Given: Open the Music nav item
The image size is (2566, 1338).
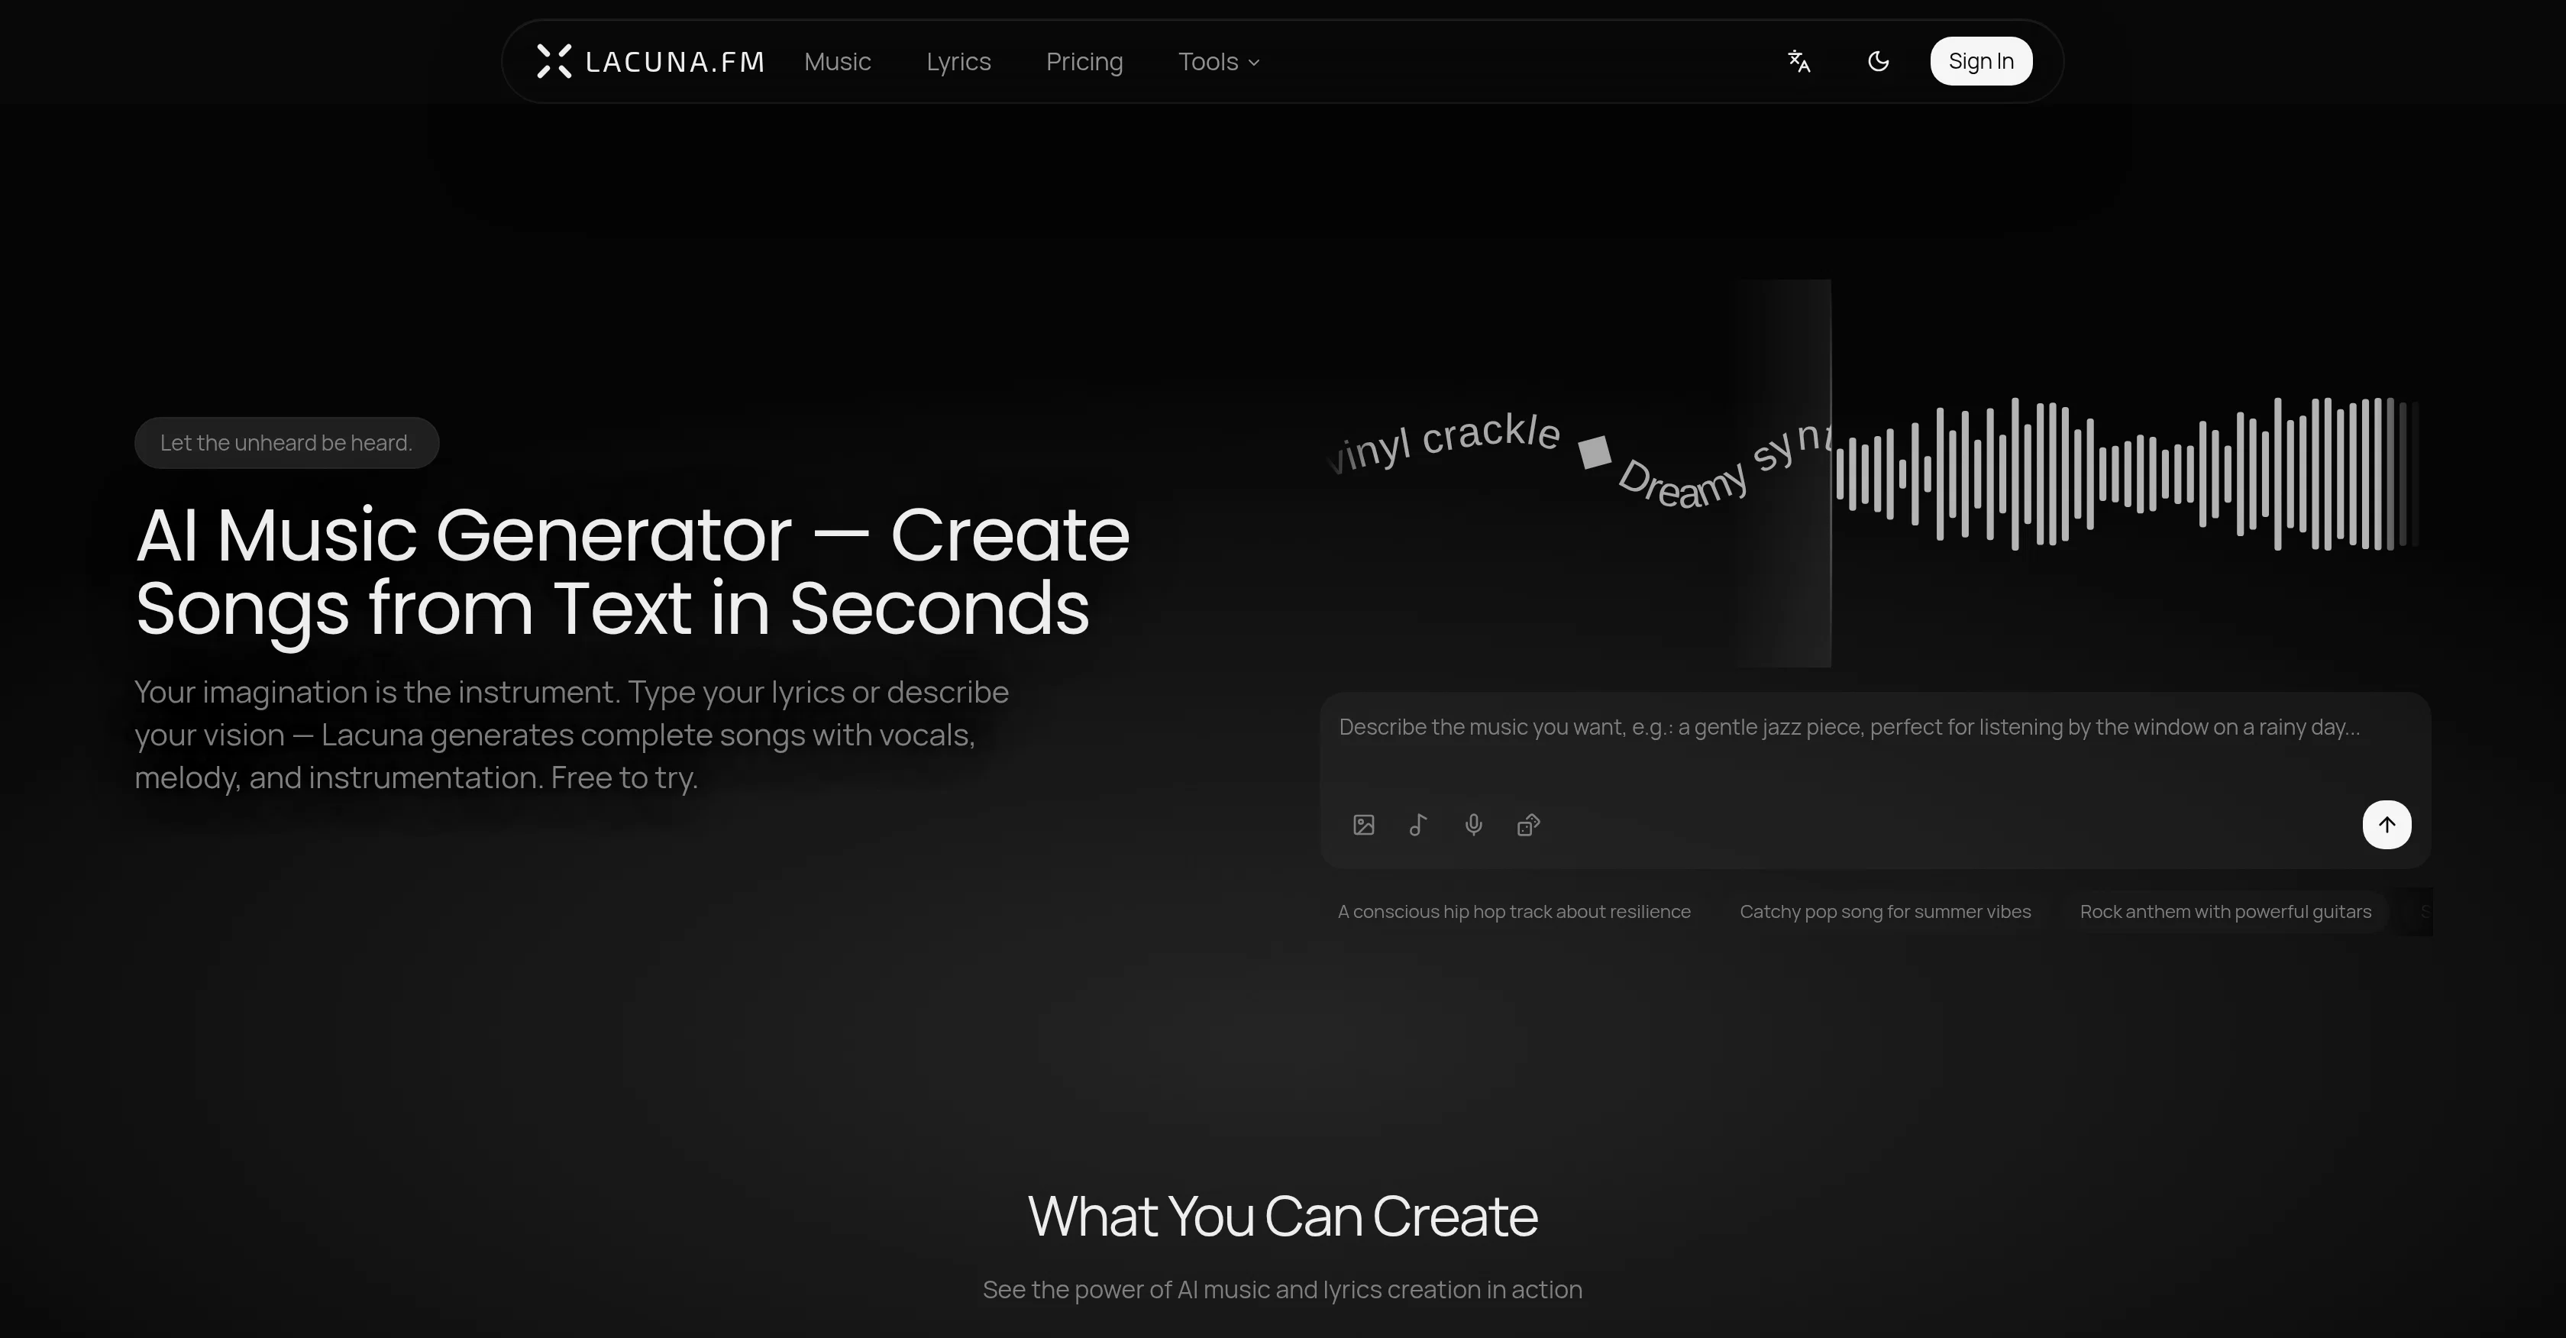Looking at the screenshot, I should [x=838, y=62].
